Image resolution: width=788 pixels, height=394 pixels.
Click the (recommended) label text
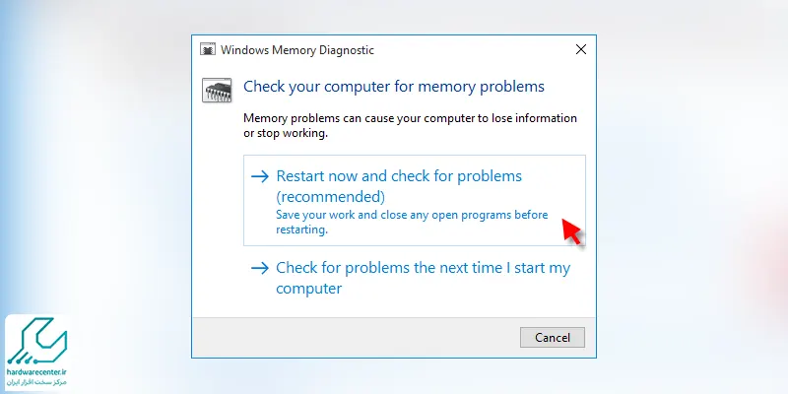point(331,196)
